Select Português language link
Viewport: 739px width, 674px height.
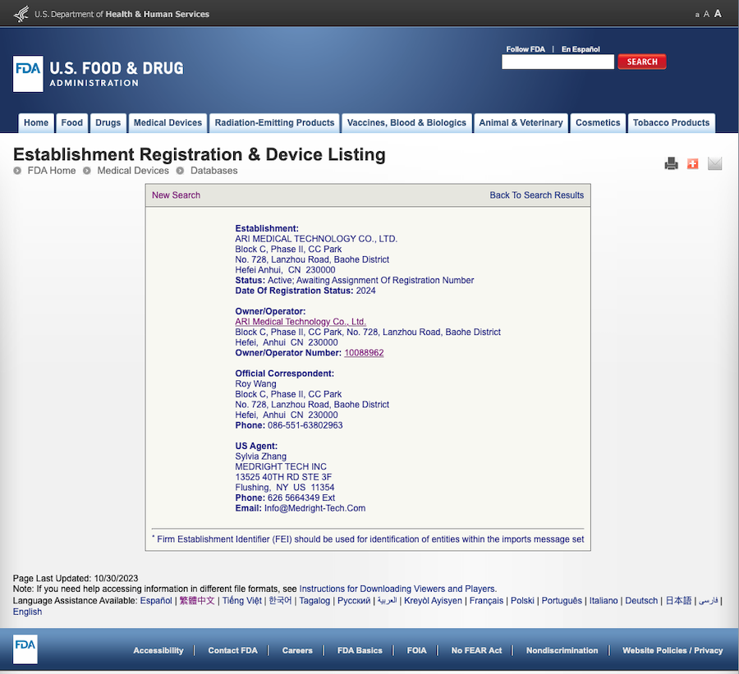click(x=562, y=600)
